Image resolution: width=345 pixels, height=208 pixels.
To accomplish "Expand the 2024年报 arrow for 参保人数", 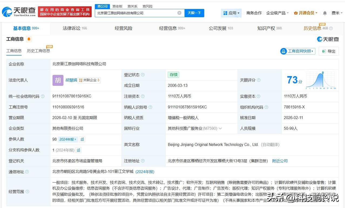I will tap(75, 139).
